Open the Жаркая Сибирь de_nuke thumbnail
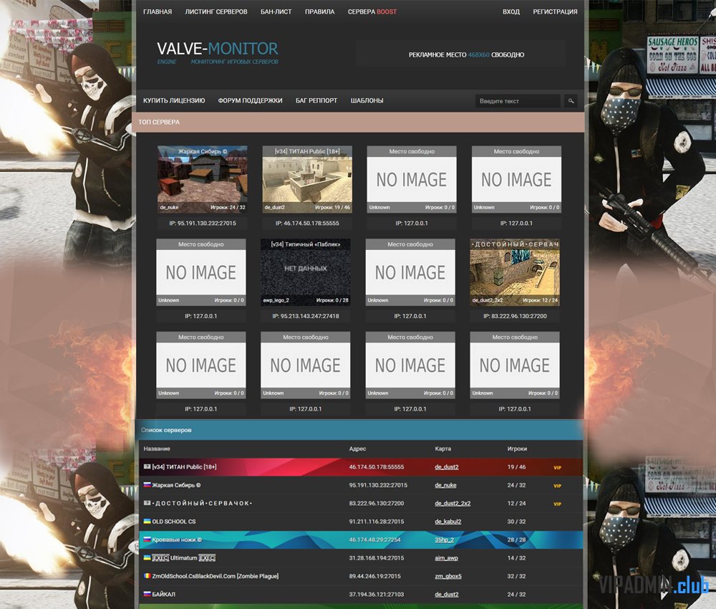 [x=203, y=179]
